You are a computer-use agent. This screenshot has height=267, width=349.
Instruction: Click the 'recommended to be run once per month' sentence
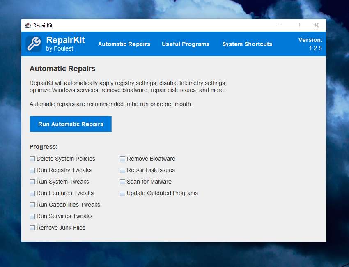(111, 104)
